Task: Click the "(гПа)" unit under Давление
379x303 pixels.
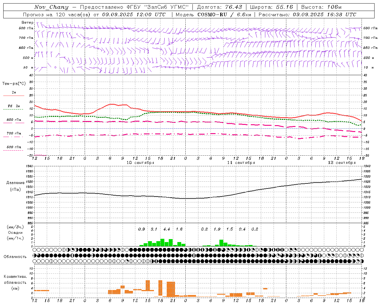Action: click(15, 190)
